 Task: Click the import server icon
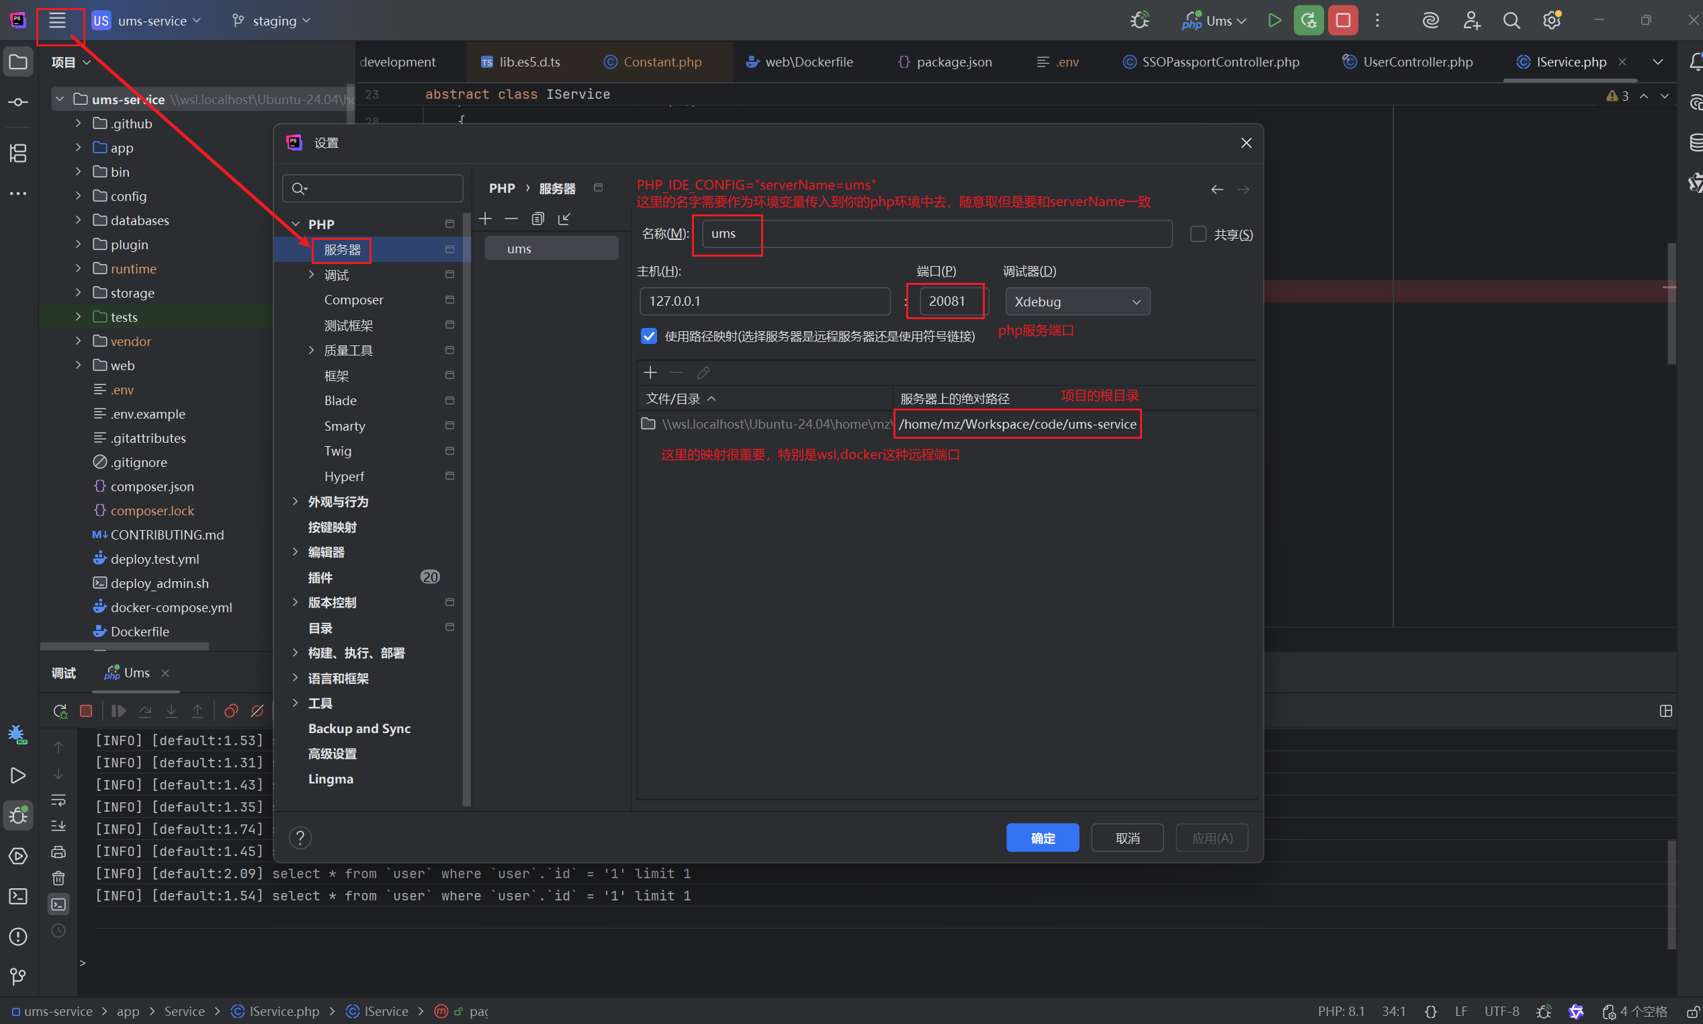564,219
